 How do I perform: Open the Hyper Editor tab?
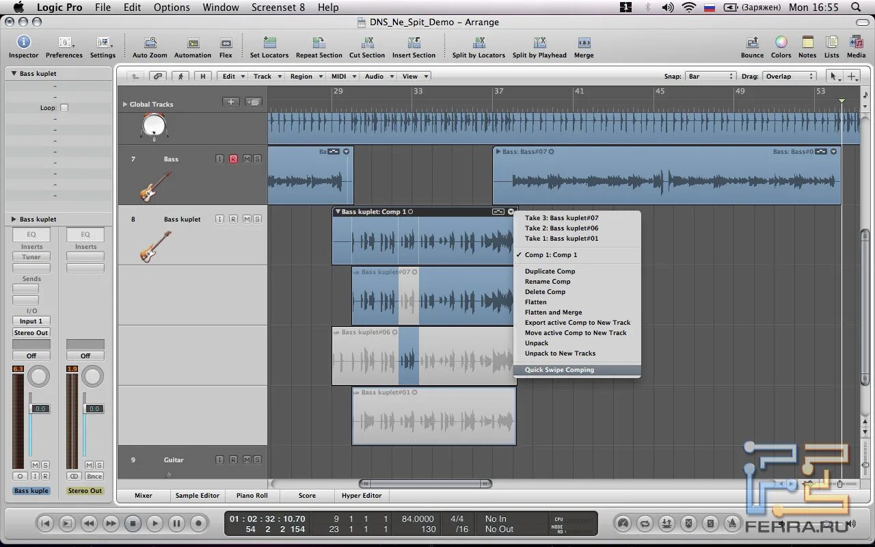click(x=362, y=496)
